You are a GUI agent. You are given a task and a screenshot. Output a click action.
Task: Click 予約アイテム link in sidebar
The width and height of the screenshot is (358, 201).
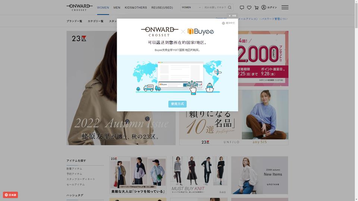(74, 174)
